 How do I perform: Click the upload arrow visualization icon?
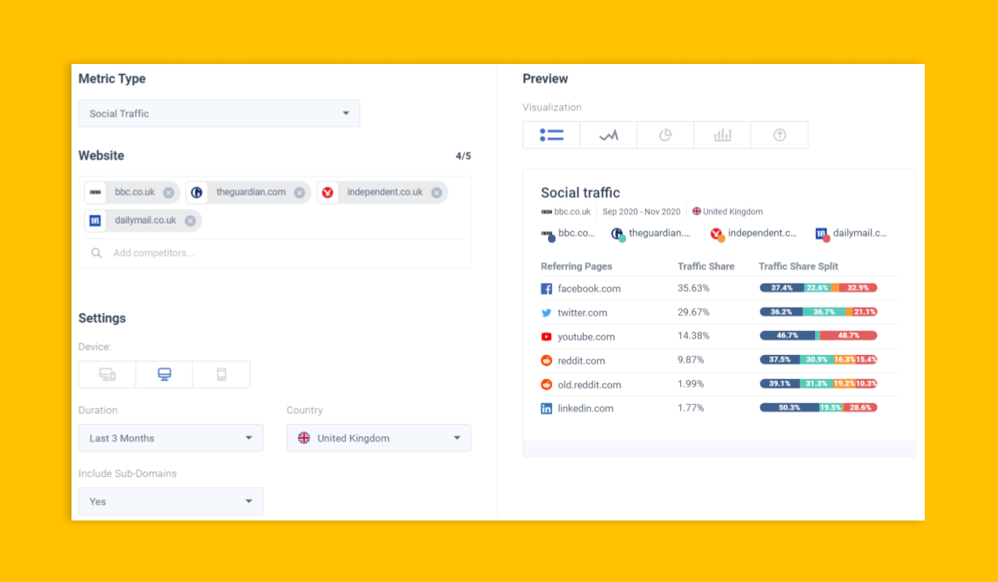(779, 135)
